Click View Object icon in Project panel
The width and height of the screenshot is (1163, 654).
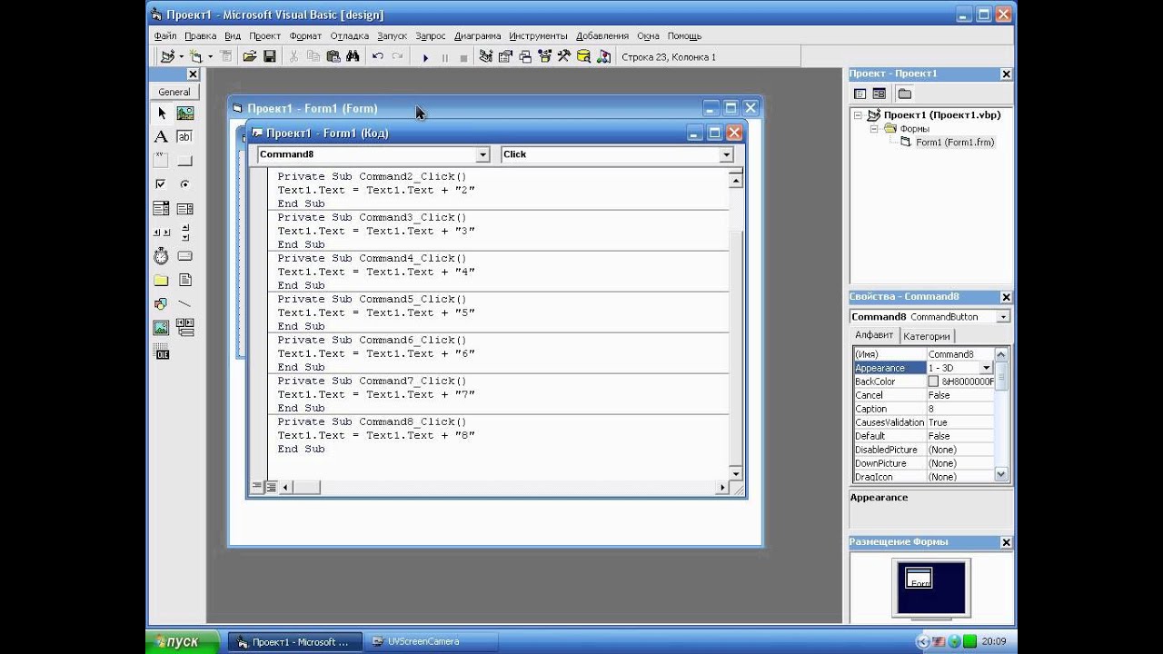coord(880,94)
